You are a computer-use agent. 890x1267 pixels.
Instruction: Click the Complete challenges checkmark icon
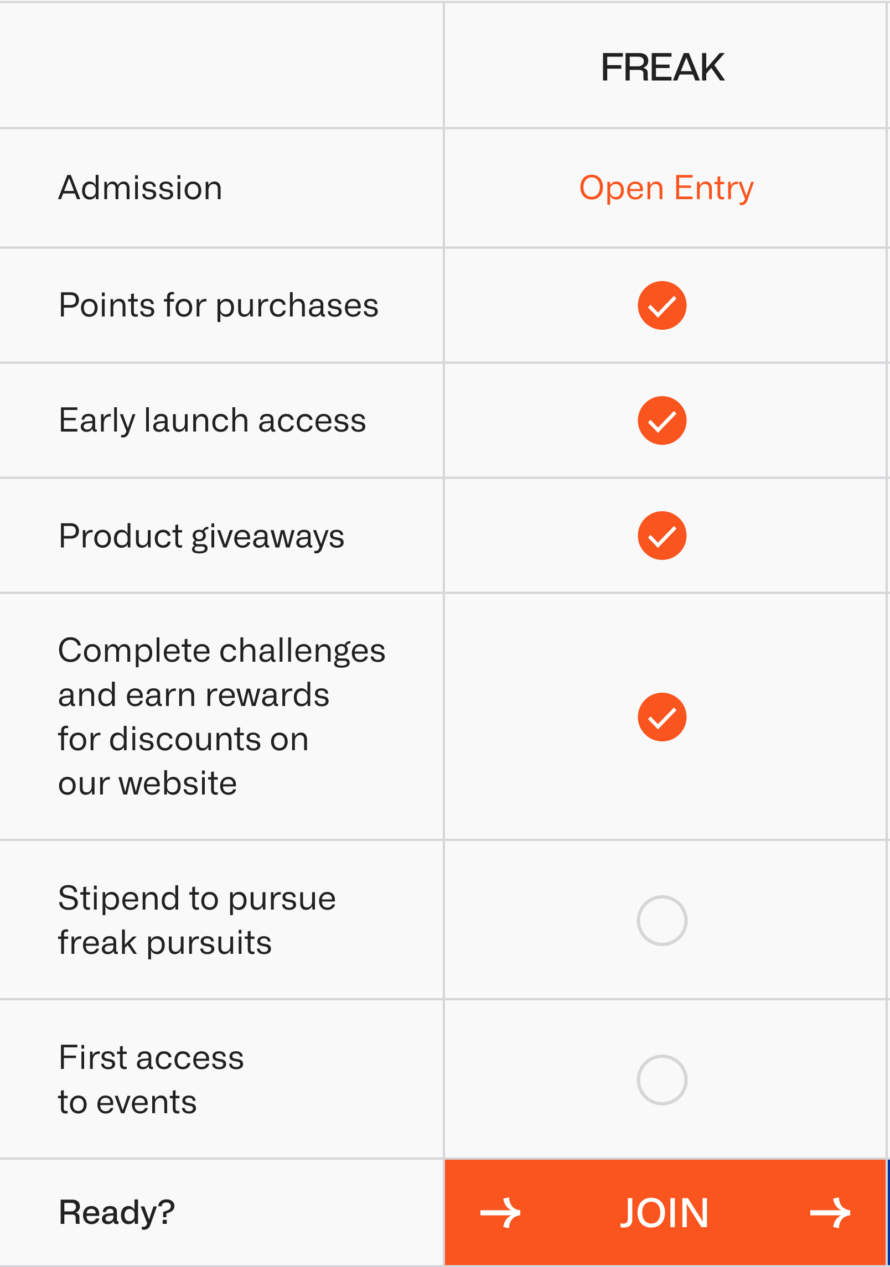[x=662, y=717]
